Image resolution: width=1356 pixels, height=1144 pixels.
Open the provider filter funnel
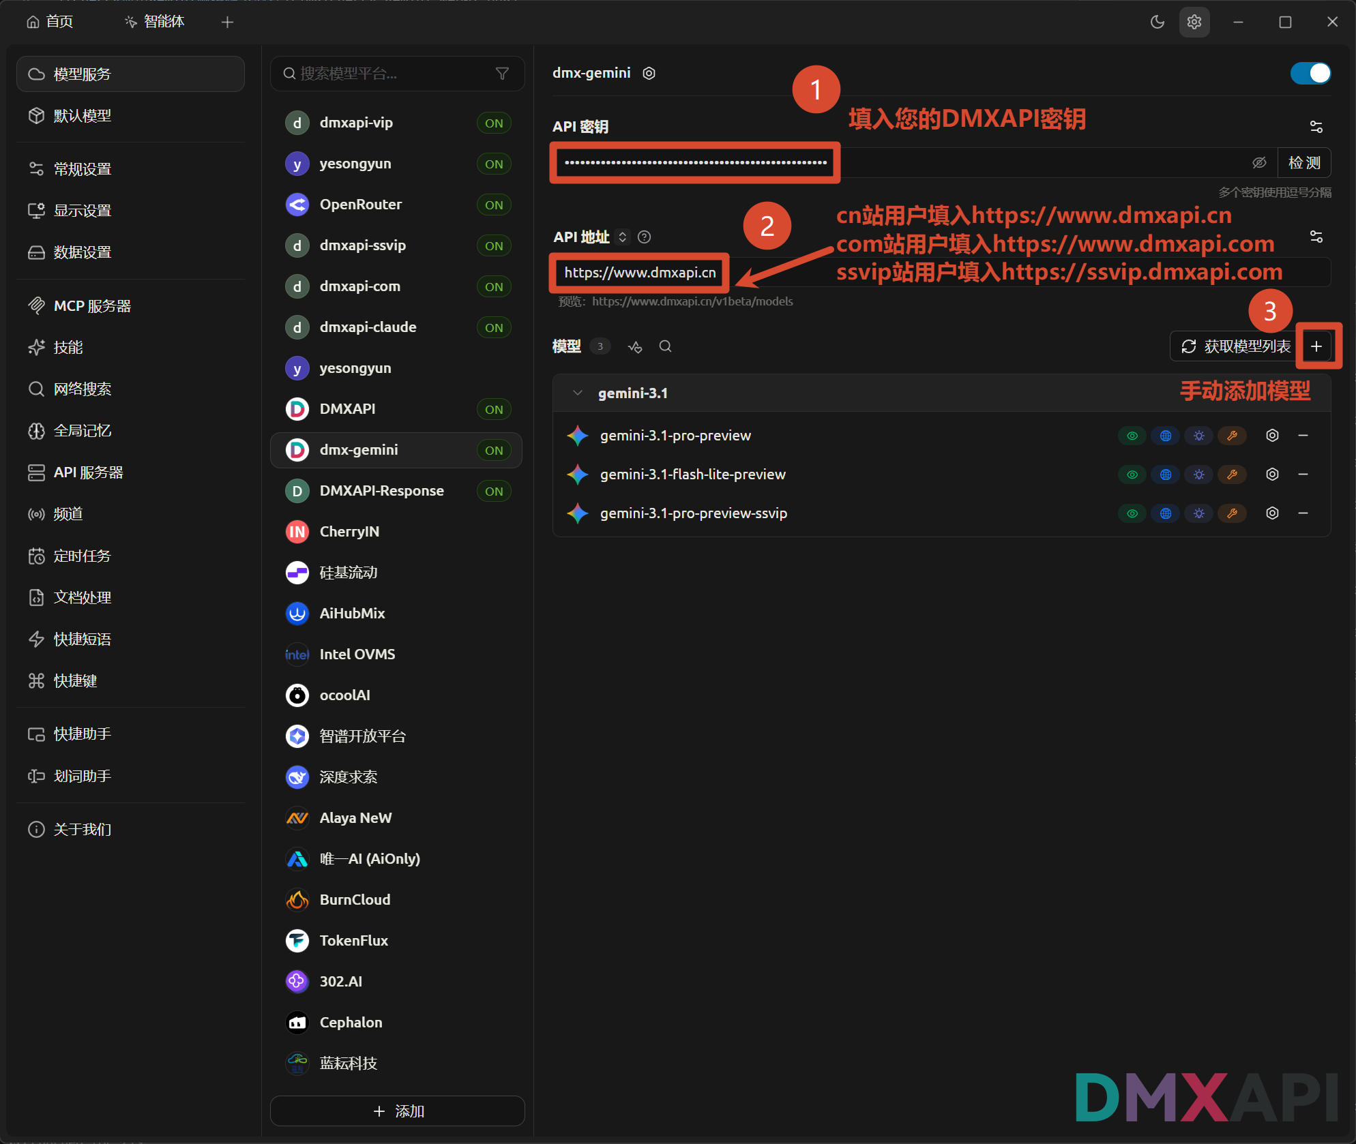click(x=502, y=74)
